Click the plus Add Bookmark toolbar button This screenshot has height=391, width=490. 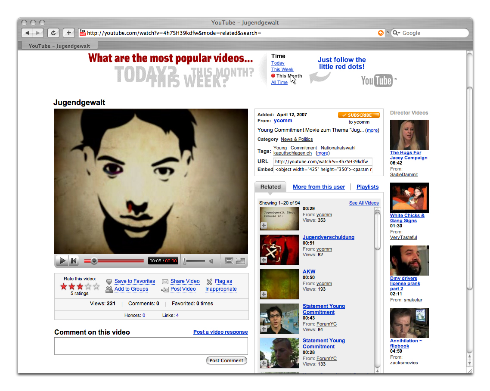pos(69,33)
